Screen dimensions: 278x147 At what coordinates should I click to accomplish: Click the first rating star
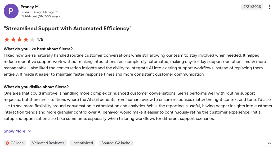(7, 40)
